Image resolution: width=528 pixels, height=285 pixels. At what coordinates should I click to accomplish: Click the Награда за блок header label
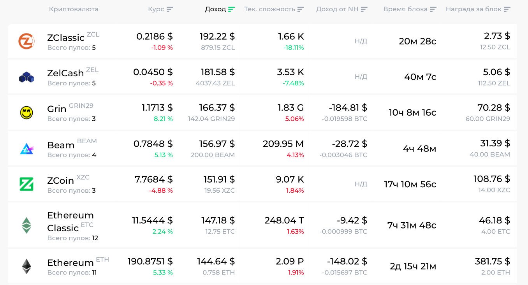(x=473, y=9)
